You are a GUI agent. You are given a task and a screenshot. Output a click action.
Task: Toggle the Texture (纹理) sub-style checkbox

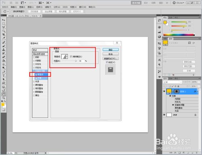pos(36,78)
